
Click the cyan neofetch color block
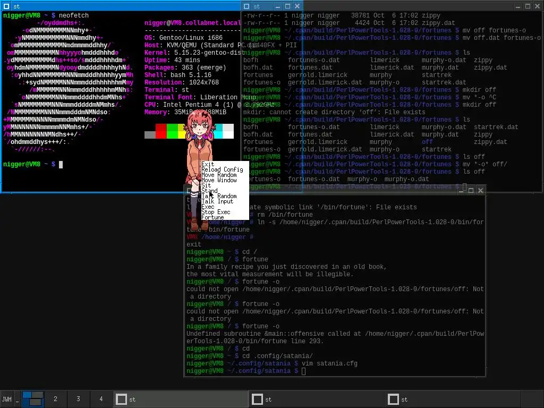218,131
